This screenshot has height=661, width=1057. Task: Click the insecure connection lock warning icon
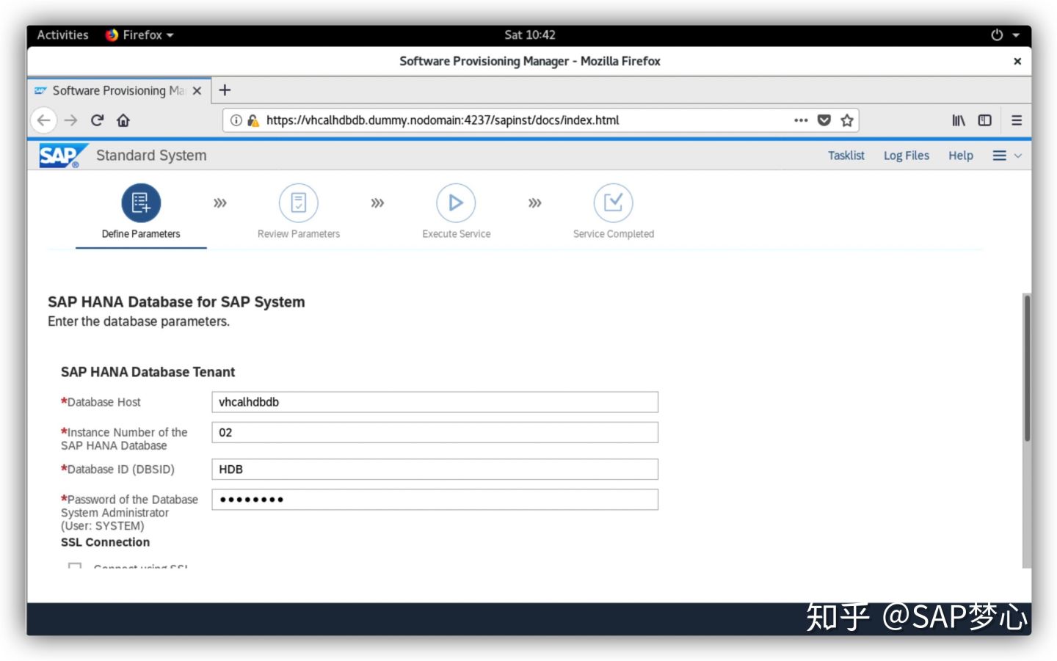click(253, 120)
